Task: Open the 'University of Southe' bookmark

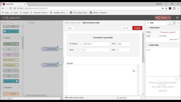Action: (x=39, y=12)
